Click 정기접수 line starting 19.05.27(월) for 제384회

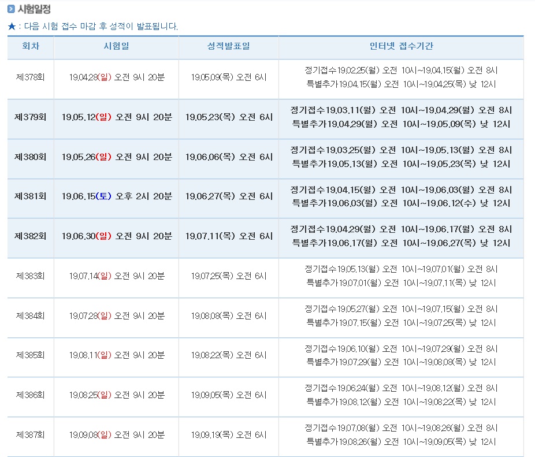pyautogui.click(x=401, y=309)
